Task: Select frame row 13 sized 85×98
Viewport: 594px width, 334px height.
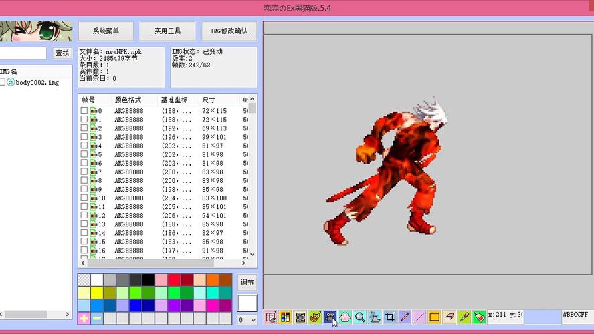Action: [x=165, y=224]
